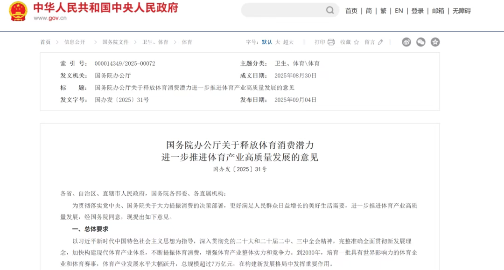Click into the search input field

pos(282,10)
